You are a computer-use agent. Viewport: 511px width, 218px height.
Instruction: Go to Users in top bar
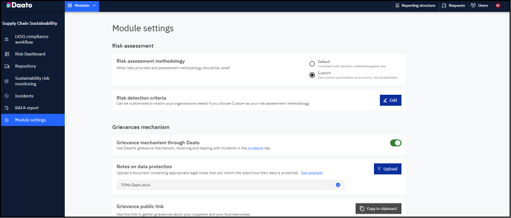479,5
